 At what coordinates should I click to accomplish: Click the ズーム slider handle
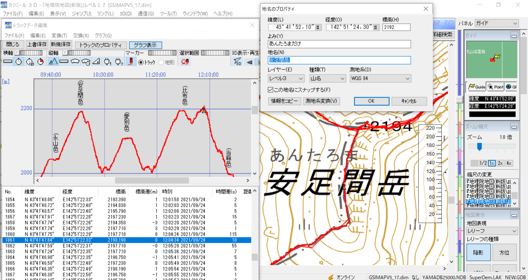pyautogui.click(x=479, y=146)
